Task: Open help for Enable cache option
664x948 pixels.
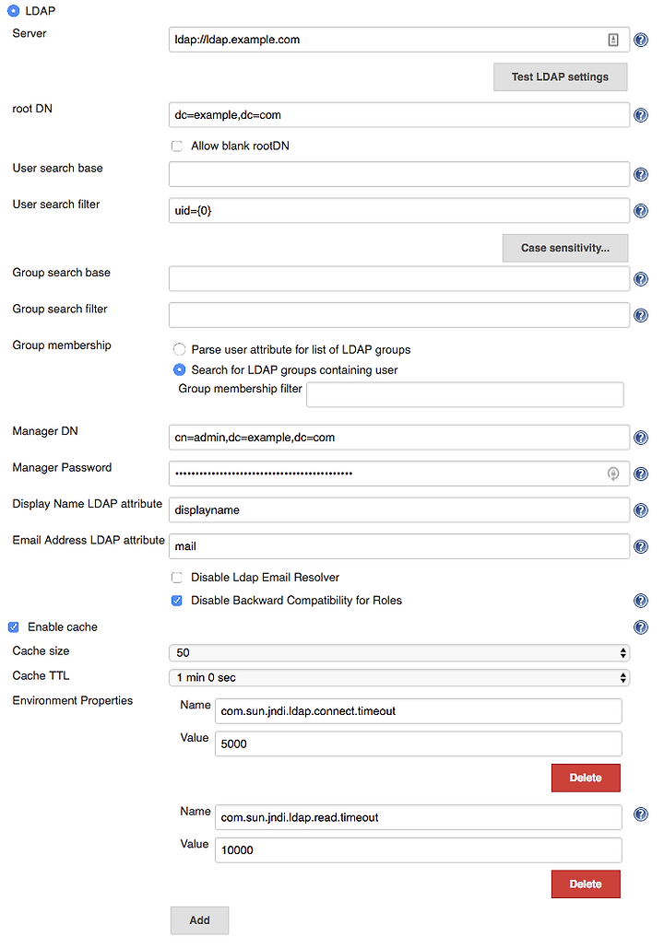Action: (x=640, y=627)
